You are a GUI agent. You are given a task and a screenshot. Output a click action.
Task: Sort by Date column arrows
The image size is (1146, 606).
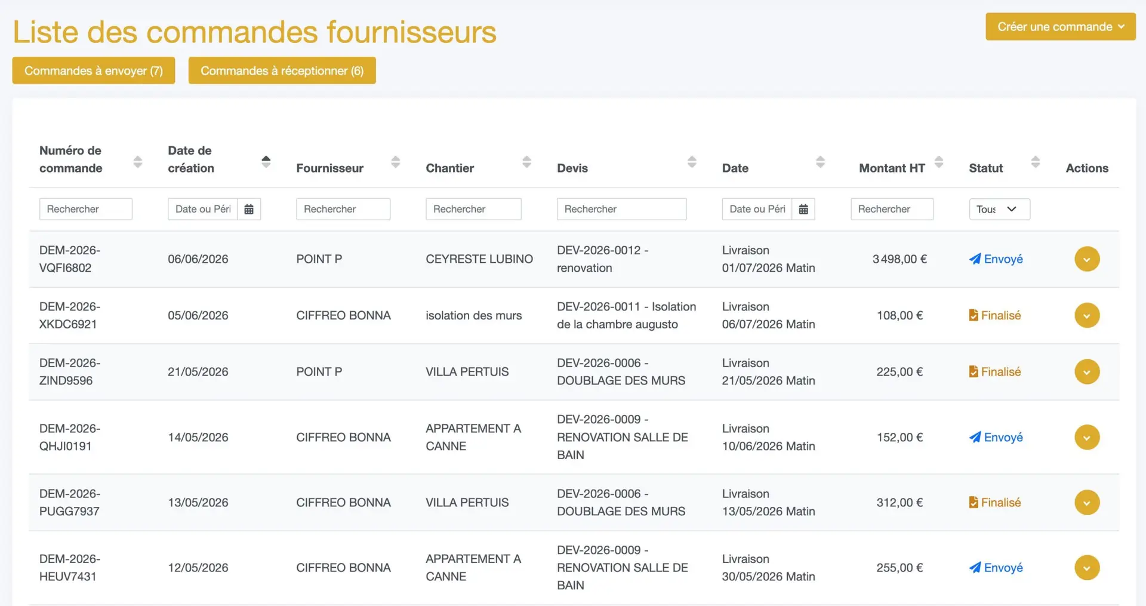pyautogui.click(x=820, y=162)
